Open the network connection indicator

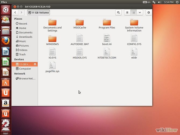(x=154, y=2)
